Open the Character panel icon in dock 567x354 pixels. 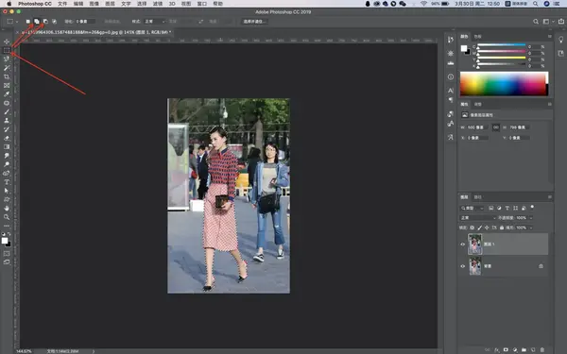click(x=451, y=91)
